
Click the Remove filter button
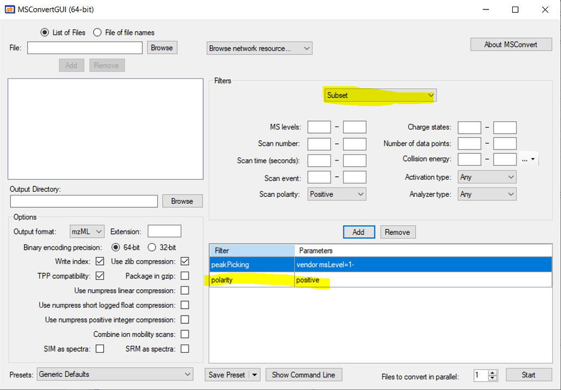(398, 232)
